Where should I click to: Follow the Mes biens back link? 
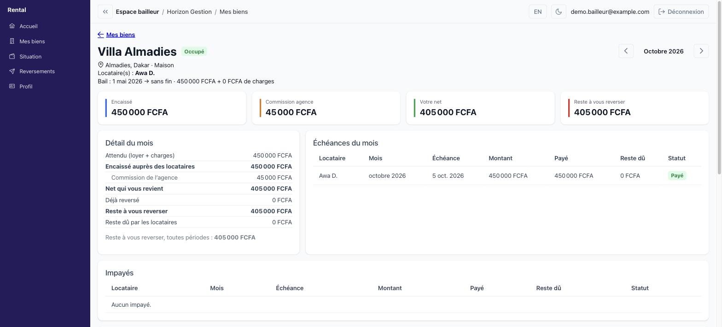[x=116, y=35]
